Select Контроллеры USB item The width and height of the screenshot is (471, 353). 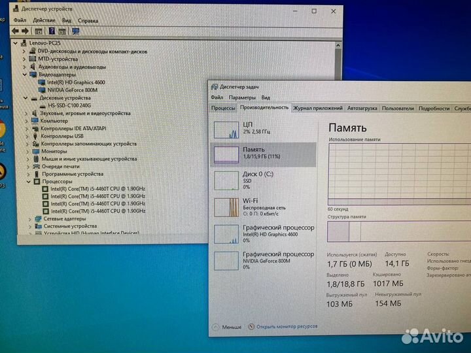tap(62, 136)
